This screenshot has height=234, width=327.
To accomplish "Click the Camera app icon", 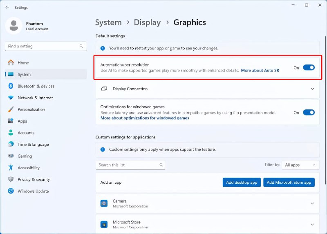I will point(104,203).
